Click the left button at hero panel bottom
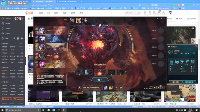 [x=176, y=82]
